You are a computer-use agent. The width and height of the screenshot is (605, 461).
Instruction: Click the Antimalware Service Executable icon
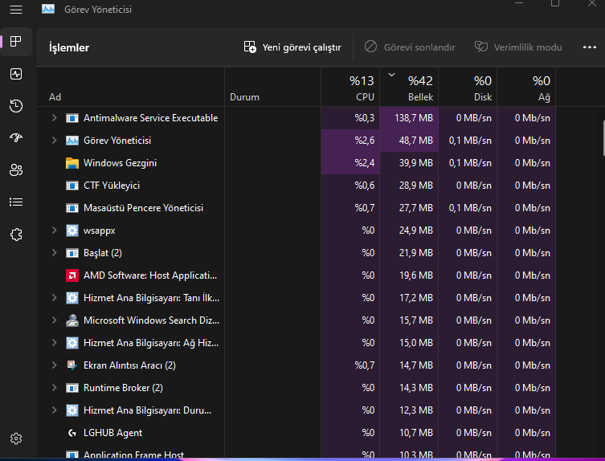coord(72,118)
